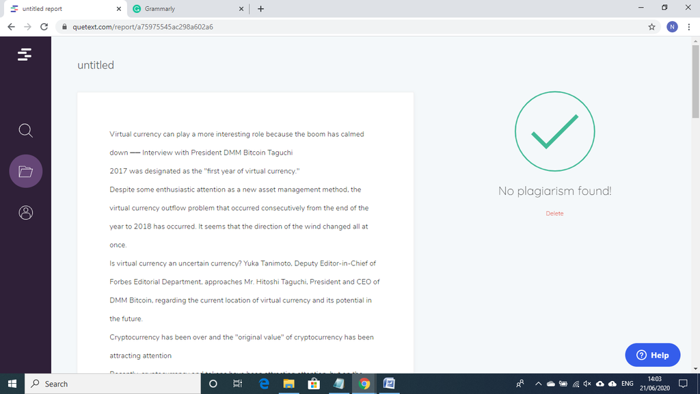
Task: Open a new browser tab
Action: (x=260, y=8)
